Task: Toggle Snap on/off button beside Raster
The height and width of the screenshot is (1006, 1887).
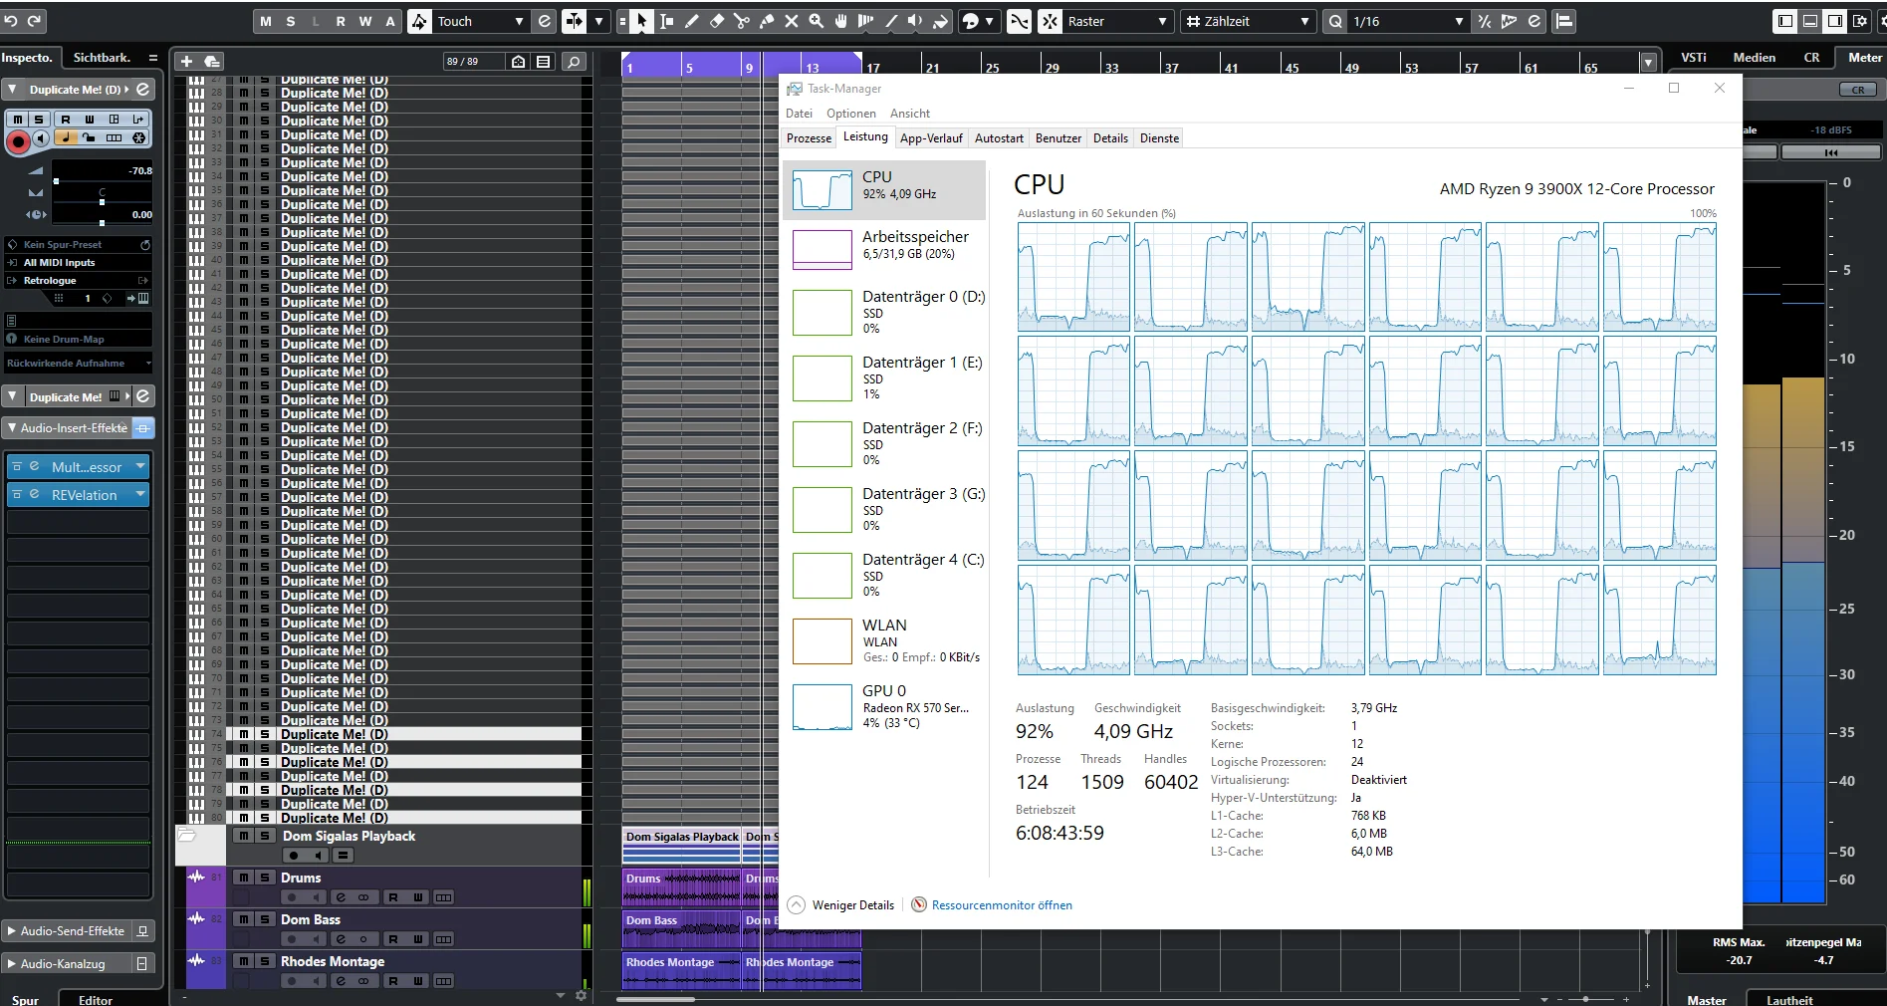Action: click(1051, 21)
